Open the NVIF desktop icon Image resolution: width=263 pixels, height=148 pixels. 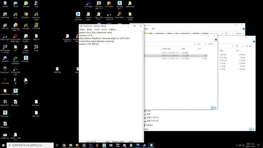click(x=16, y=15)
